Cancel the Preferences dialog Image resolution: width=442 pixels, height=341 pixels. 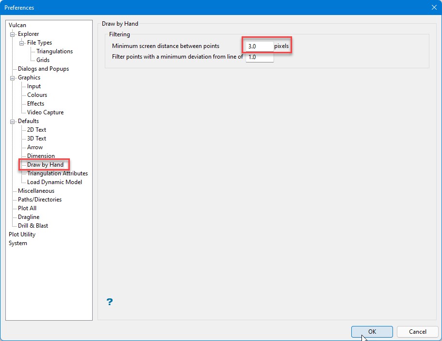(417, 332)
